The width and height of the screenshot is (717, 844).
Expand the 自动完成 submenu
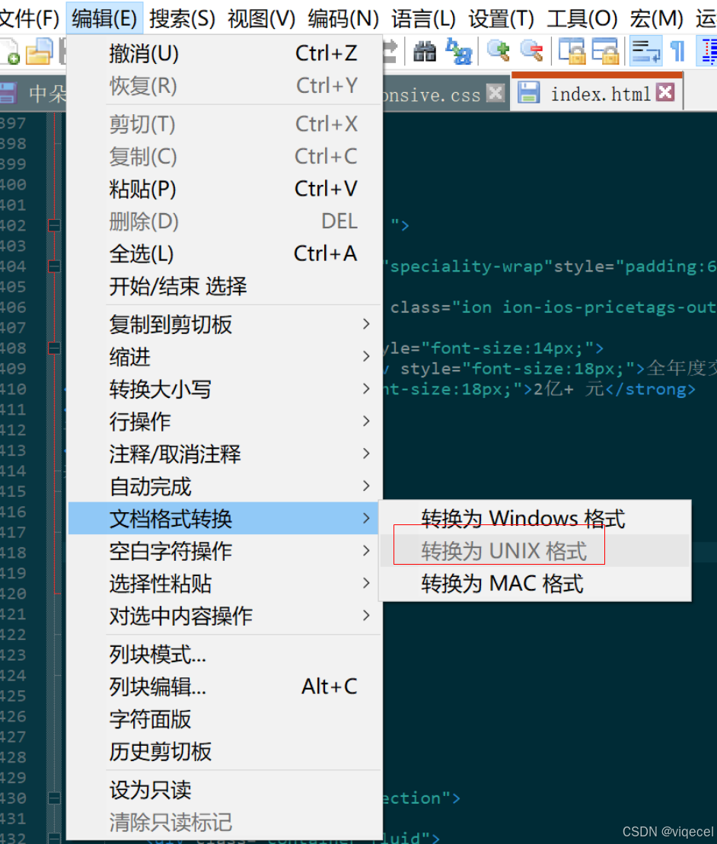point(225,486)
